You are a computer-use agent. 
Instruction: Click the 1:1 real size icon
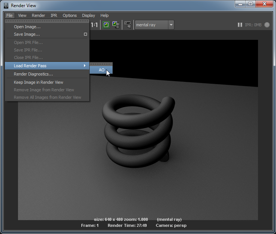(x=94, y=25)
